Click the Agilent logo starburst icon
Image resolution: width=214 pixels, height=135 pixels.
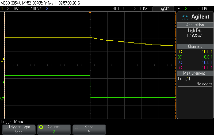(185, 17)
